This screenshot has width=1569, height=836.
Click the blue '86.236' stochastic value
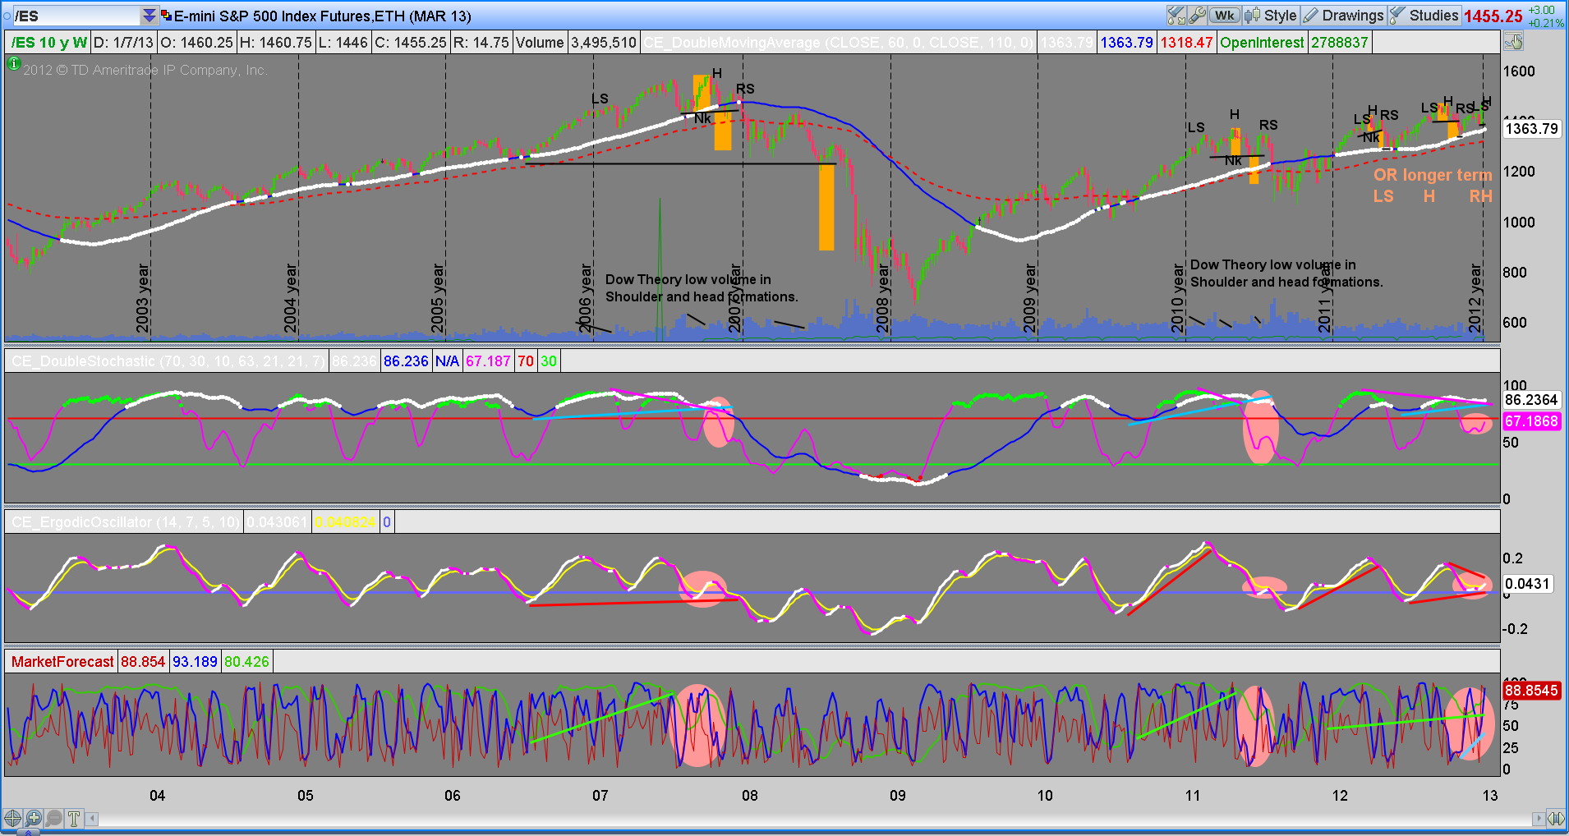tap(406, 361)
